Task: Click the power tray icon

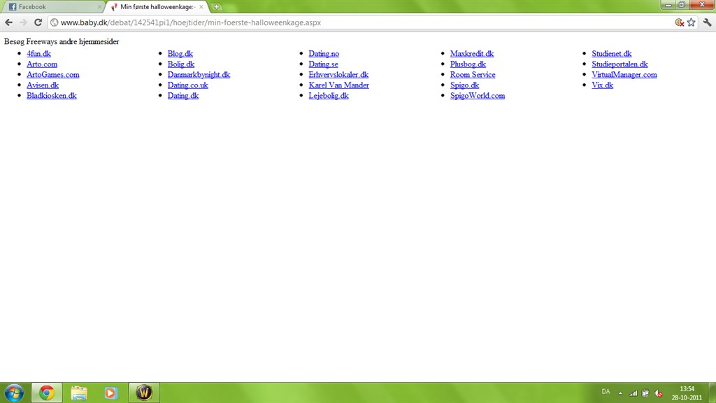Action: tap(645, 393)
